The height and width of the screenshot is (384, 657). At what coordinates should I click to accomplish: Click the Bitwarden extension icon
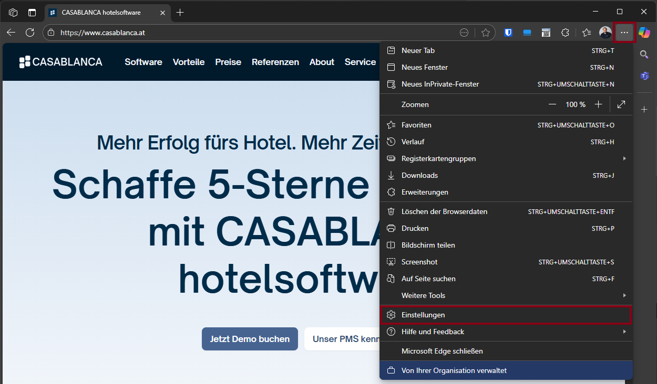click(508, 33)
